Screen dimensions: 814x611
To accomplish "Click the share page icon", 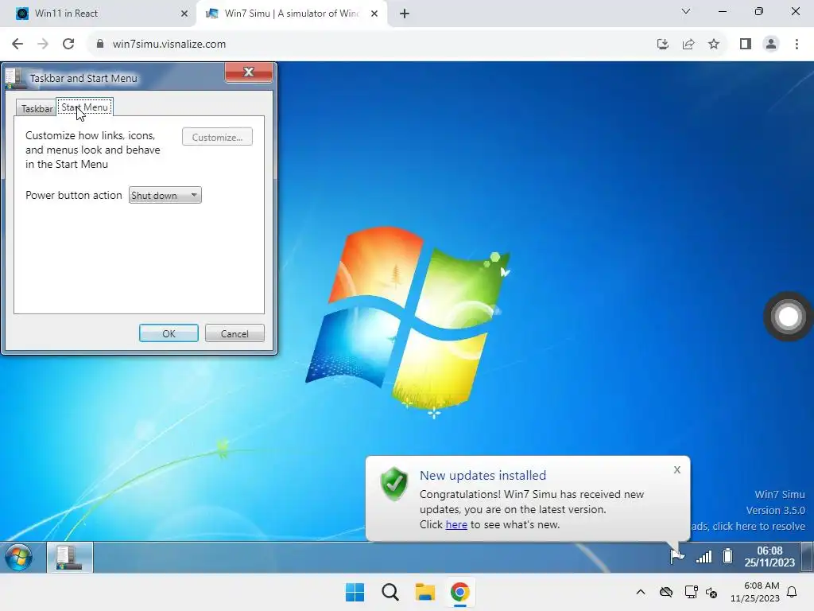I will 688,45.
